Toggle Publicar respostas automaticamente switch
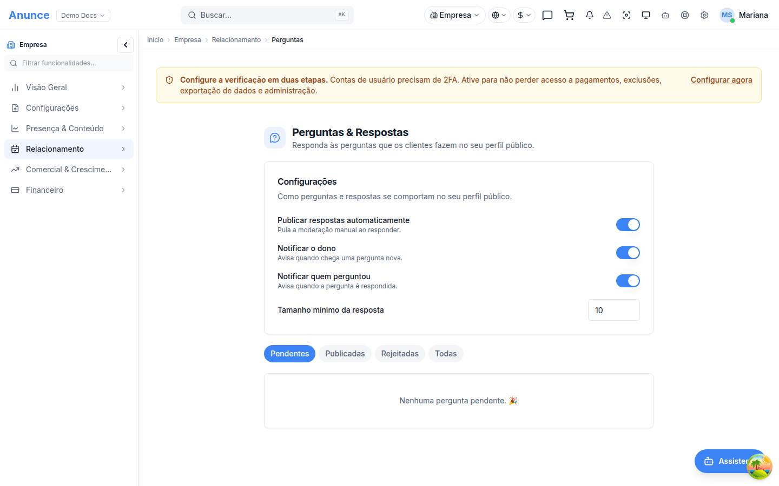 [628, 225]
